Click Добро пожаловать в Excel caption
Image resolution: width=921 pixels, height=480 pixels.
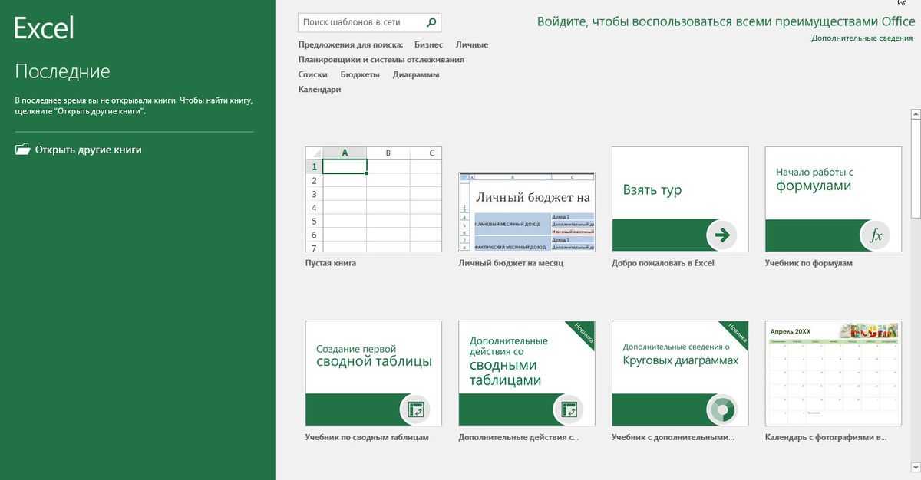[x=663, y=263]
